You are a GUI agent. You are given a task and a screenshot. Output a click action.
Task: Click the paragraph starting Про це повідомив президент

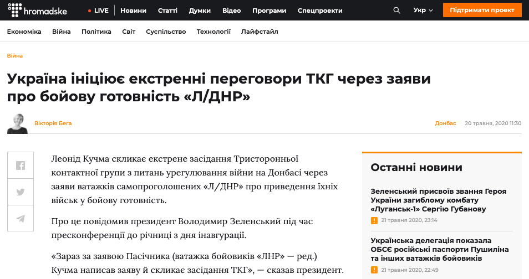(x=182, y=228)
